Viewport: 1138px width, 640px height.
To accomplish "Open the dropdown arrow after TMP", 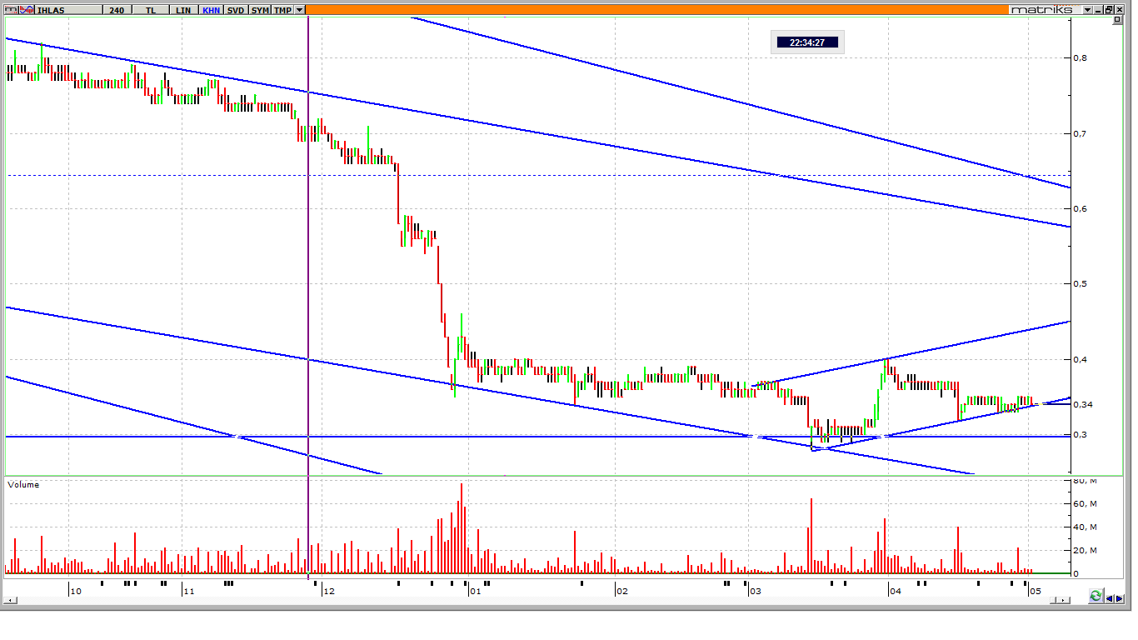I will (x=300, y=10).
